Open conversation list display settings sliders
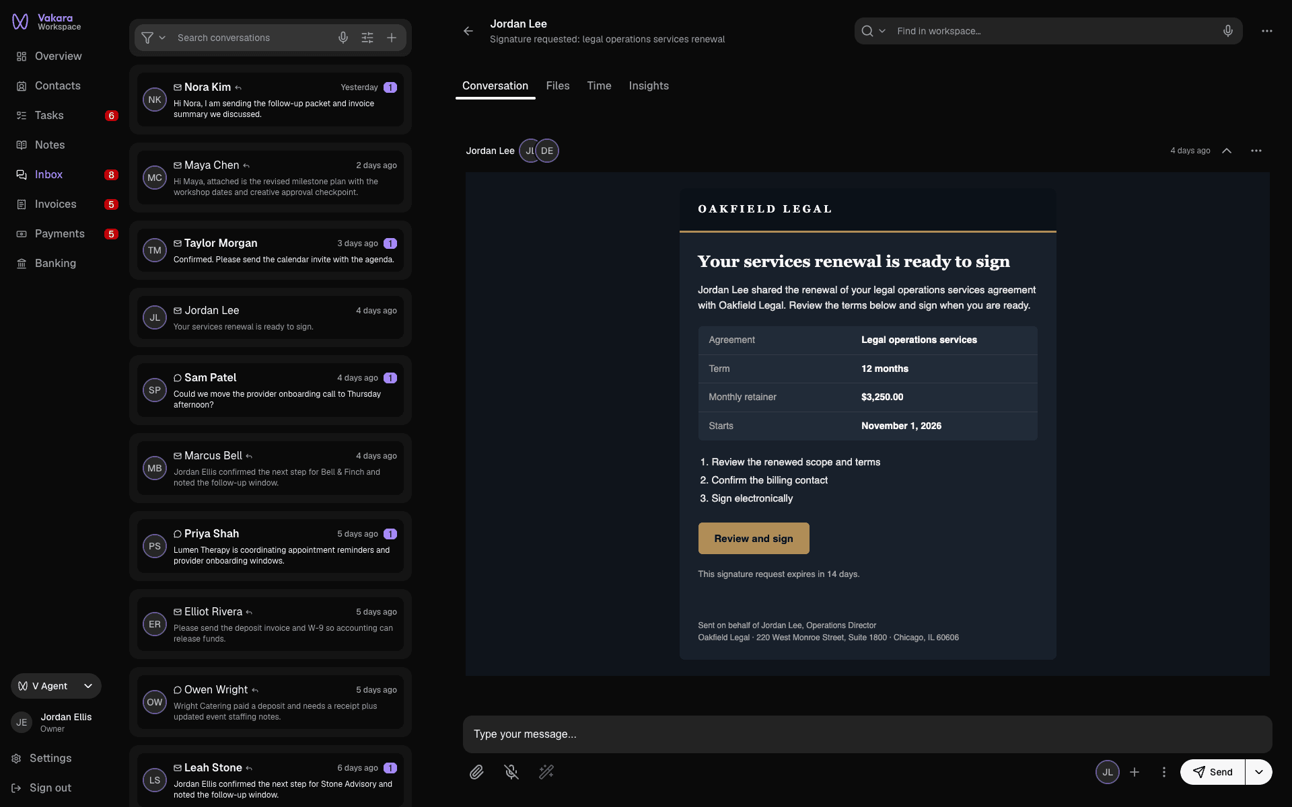 click(367, 38)
